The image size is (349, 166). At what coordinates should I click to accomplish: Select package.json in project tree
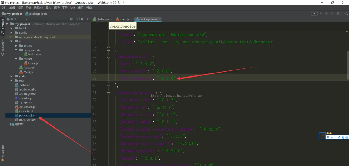click(28, 116)
